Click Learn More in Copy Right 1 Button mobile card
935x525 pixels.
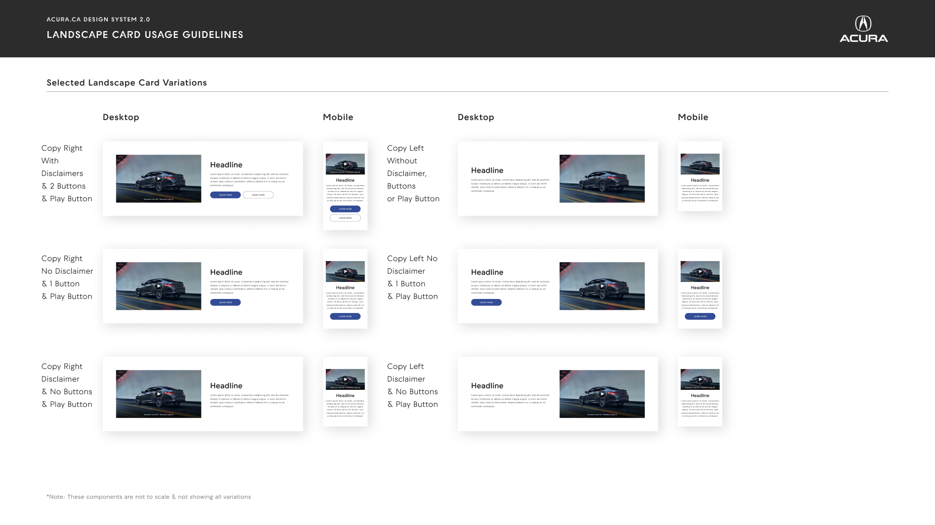tap(345, 316)
